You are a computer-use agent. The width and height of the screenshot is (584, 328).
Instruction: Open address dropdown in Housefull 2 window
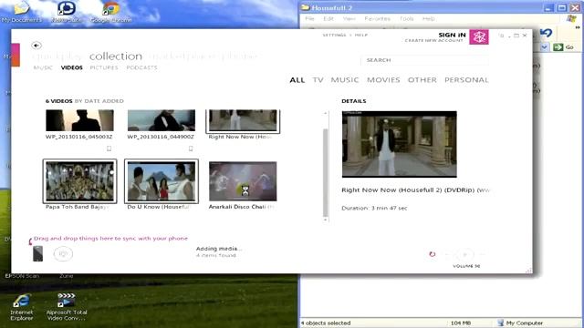coord(544,47)
